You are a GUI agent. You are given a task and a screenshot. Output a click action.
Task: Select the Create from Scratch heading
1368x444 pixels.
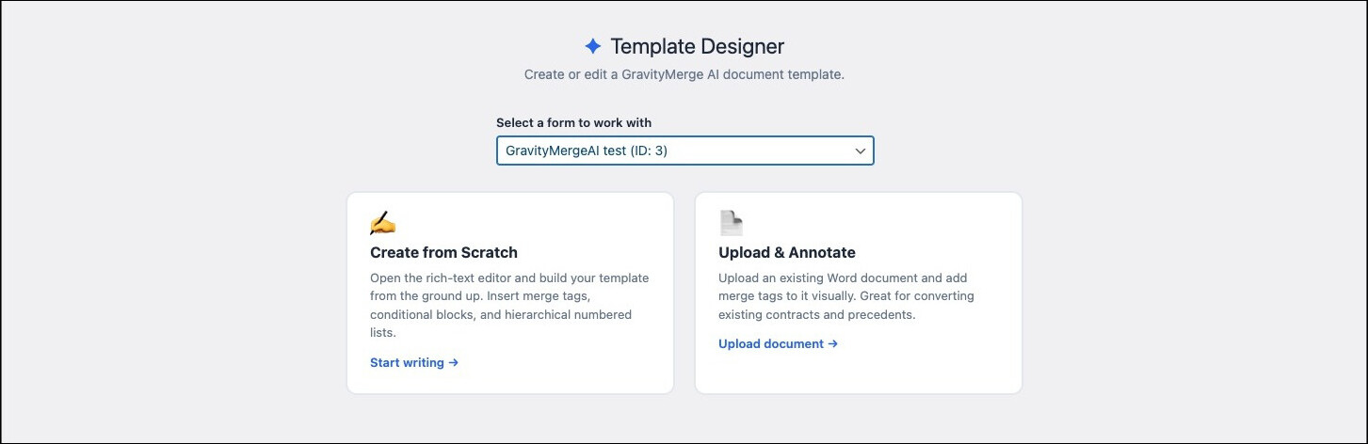(x=443, y=252)
